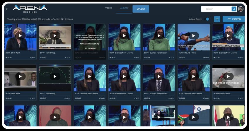This screenshot has width=249, height=131.
Task: Play the Business News Leaders video lasting 00:03:52
Action: pos(124,76)
